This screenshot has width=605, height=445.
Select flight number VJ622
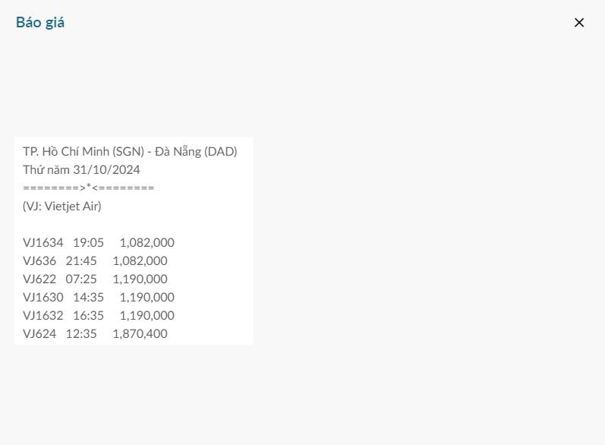tap(39, 279)
